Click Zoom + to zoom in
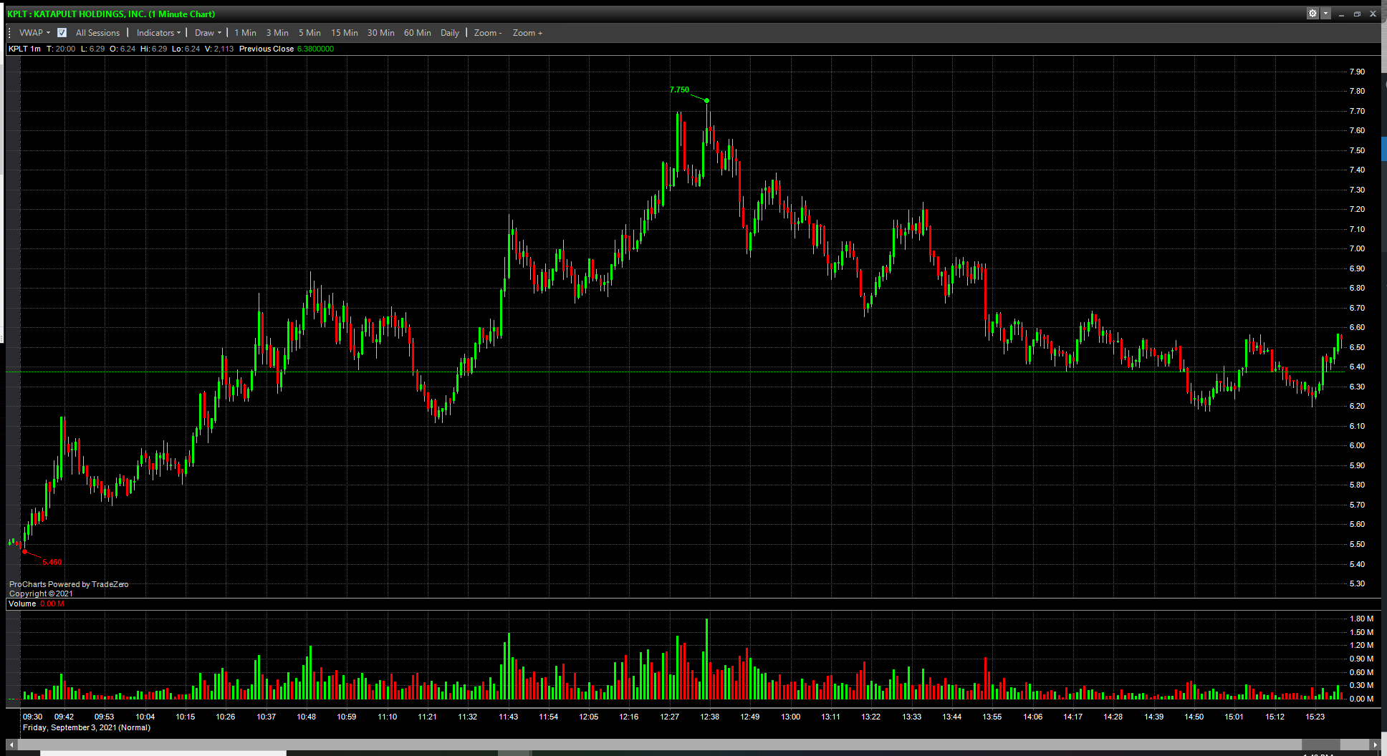The height and width of the screenshot is (756, 1387). [527, 33]
